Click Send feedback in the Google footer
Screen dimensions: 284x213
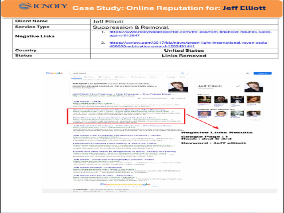click(x=92, y=192)
